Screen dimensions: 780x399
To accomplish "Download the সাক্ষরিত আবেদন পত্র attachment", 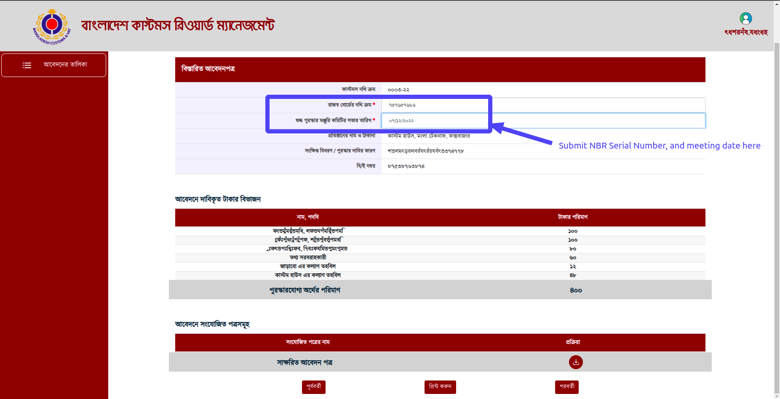I will point(576,362).
